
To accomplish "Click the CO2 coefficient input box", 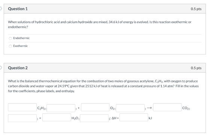I will click(167, 107).
